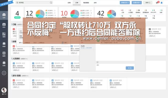The width and height of the screenshot is (168, 98).
Task: Click the red status icon on the 订舱 first card
Action: tap(14, 29)
